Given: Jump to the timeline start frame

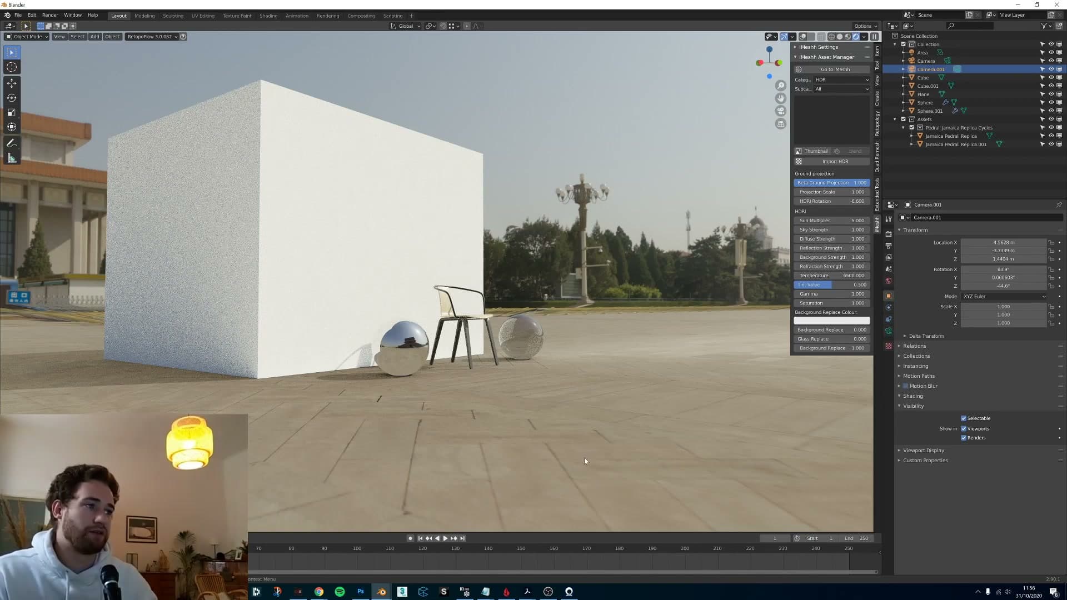Looking at the screenshot, I should point(421,538).
